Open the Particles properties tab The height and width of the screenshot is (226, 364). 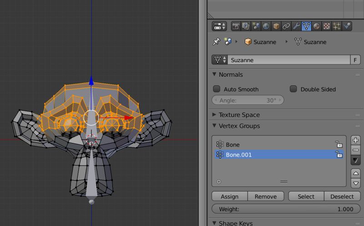[x=336, y=26]
